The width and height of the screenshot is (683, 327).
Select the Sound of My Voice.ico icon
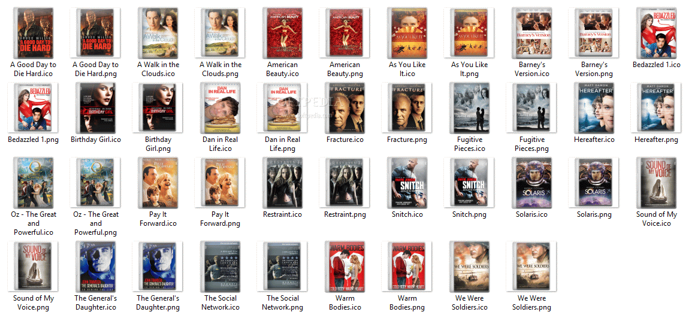657,183
